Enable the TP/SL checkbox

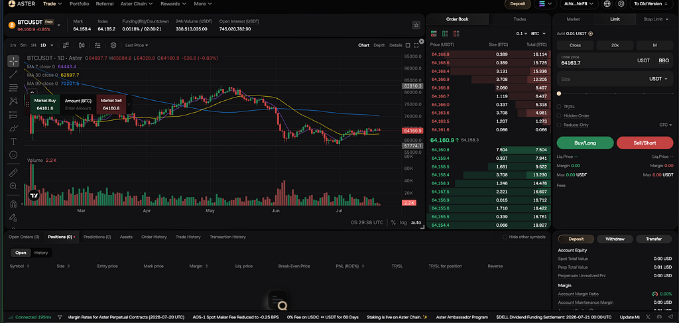pos(559,106)
